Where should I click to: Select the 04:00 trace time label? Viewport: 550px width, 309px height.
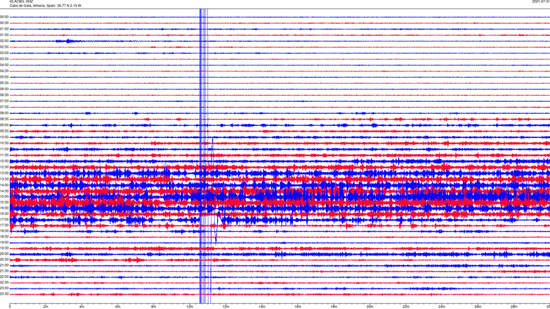tap(4, 65)
